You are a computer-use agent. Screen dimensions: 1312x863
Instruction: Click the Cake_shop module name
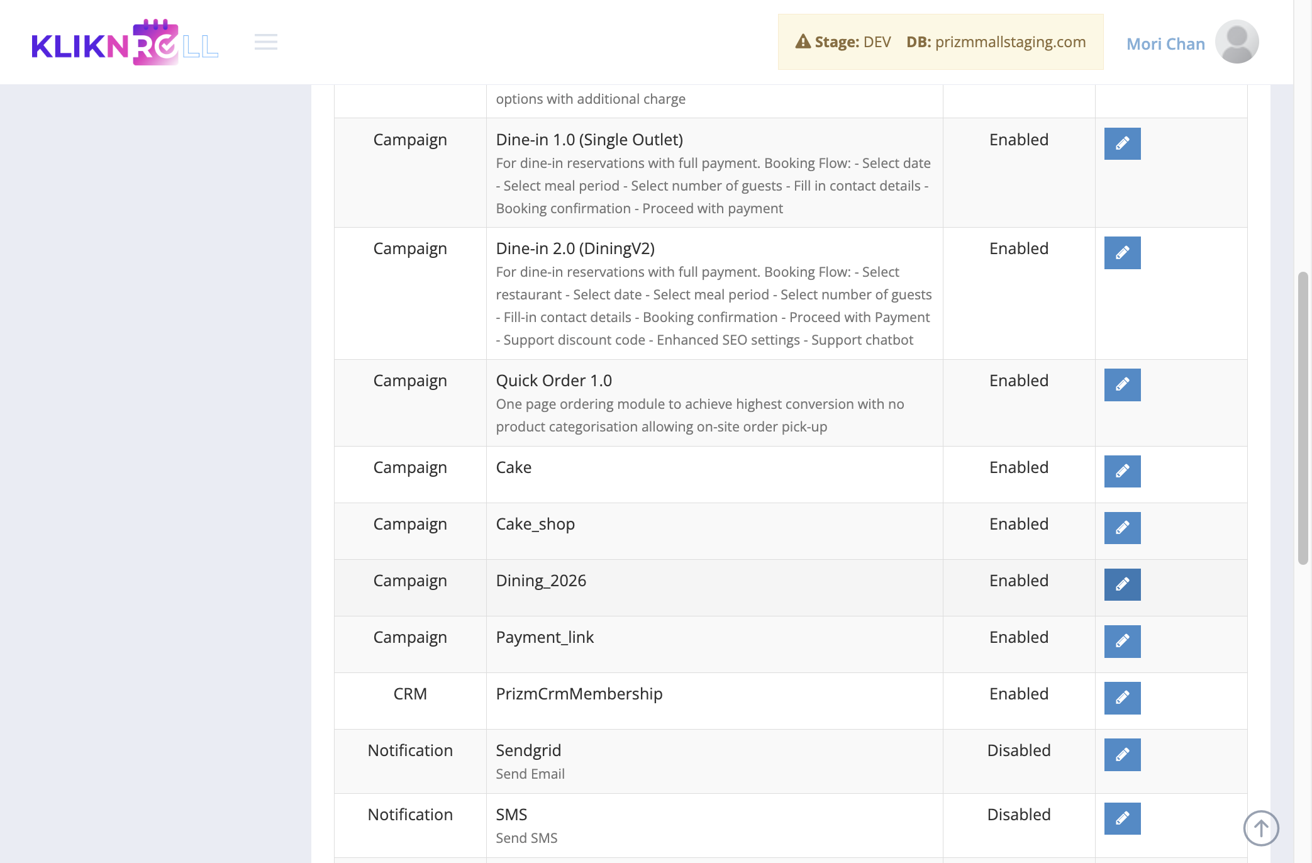pos(535,524)
